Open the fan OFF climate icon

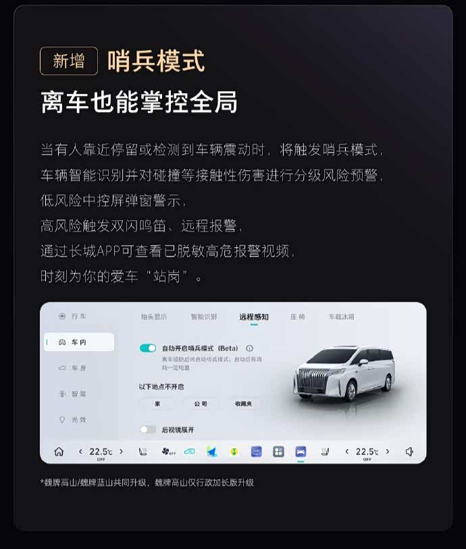pyautogui.click(x=168, y=452)
